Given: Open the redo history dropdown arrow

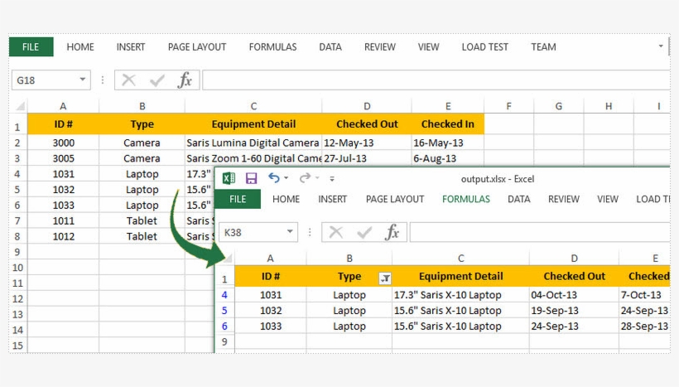Looking at the screenshot, I should 317,178.
